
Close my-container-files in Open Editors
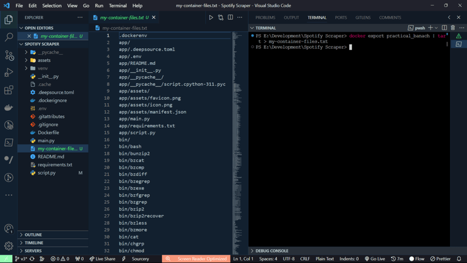[29, 36]
